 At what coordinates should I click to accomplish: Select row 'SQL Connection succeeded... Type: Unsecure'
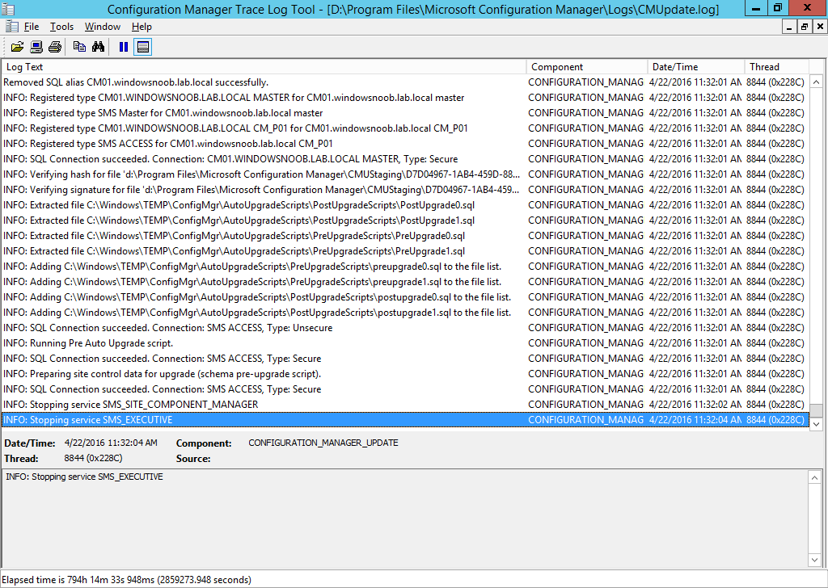(x=406, y=327)
